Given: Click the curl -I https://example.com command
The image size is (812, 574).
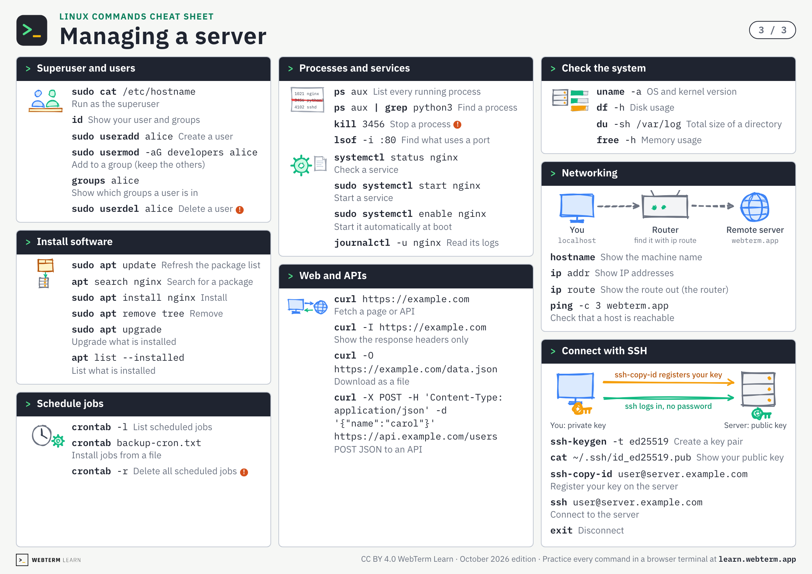Looking at the screenshot, I should (410, 327).
